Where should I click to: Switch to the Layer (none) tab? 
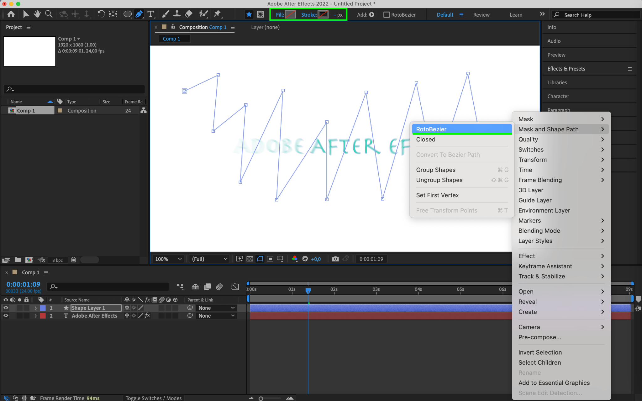(265, 27)
